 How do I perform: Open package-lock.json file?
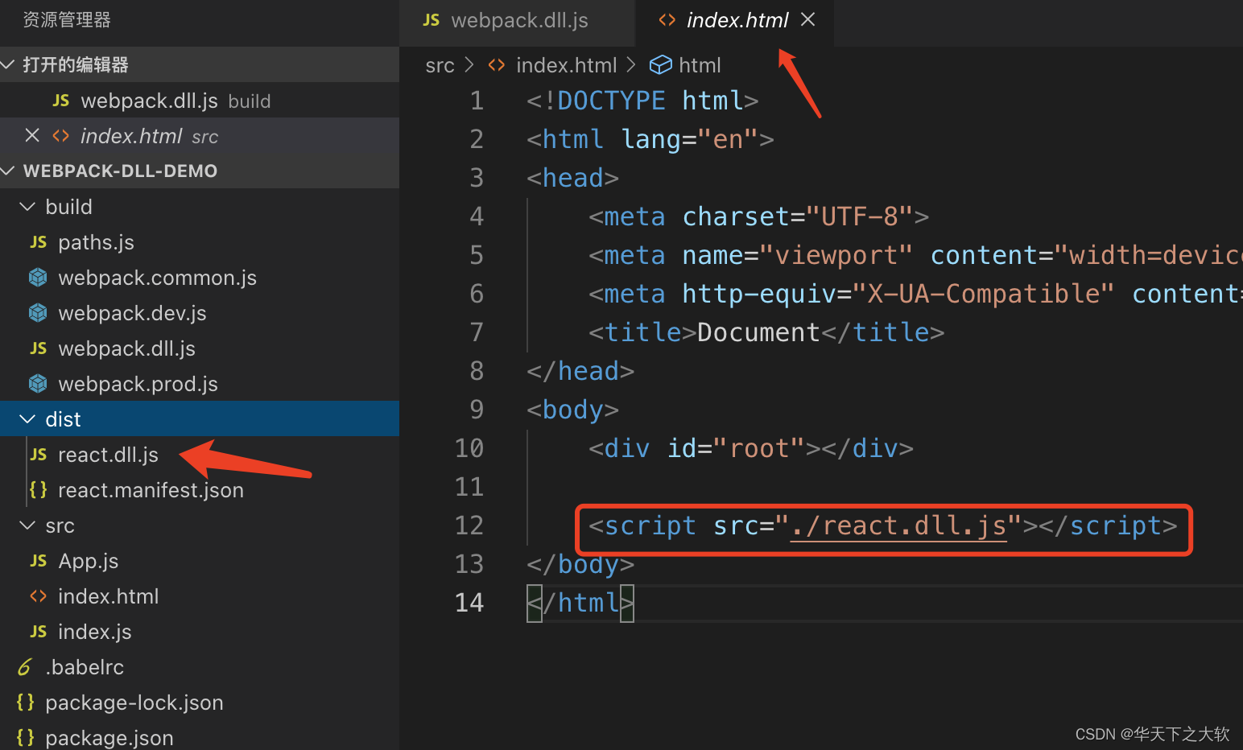(200, 703)
